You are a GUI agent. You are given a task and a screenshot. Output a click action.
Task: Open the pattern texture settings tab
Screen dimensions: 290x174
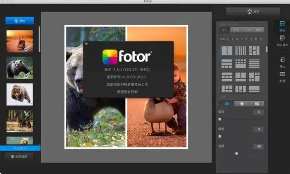click(x=257, y=104)
